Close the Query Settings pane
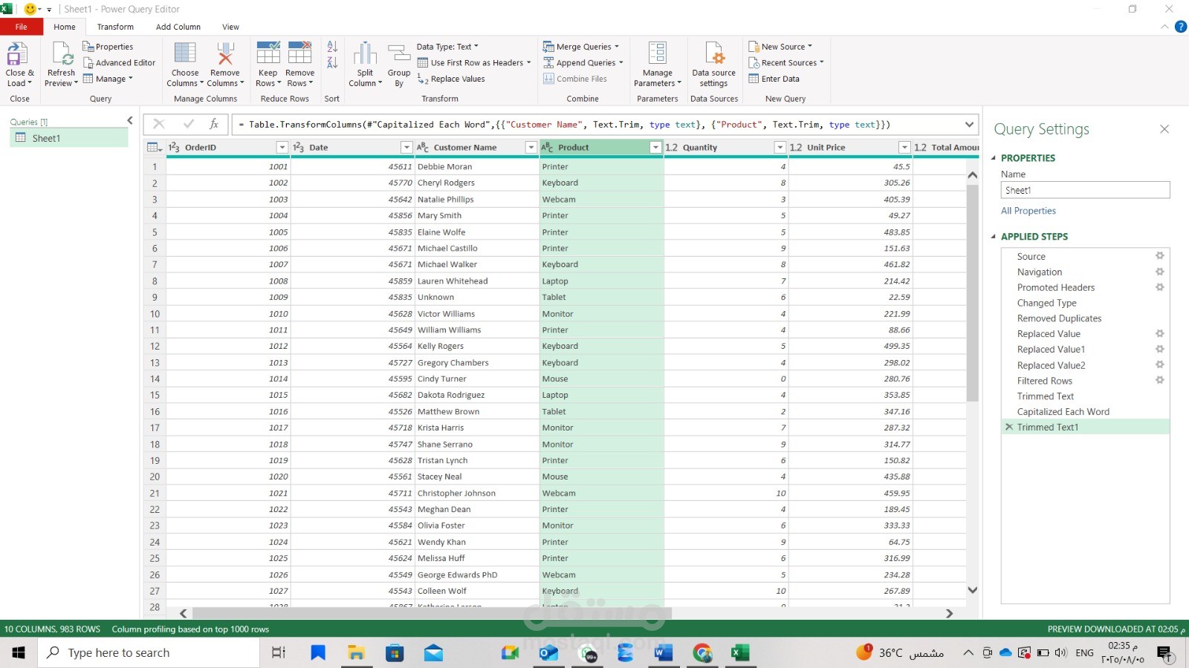The image size is (1189, 668). 1164,129
